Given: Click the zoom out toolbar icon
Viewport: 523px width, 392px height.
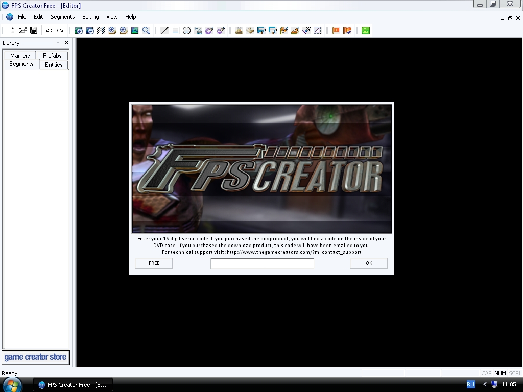Looking at the screenshot, I should pyautogui.click(x=124, y=30).
